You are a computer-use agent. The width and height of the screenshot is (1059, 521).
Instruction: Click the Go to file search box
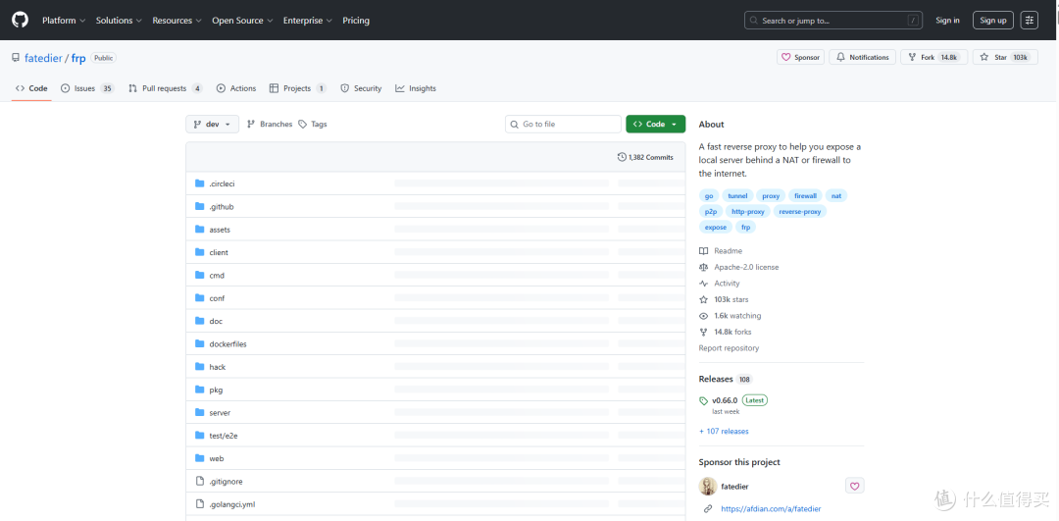pyautogui.click(x=563, y=125)
